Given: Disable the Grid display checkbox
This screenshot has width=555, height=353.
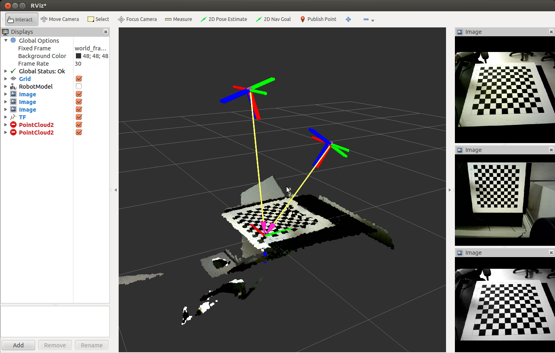Looking at the screenshot, I should (x=79, y=79).
